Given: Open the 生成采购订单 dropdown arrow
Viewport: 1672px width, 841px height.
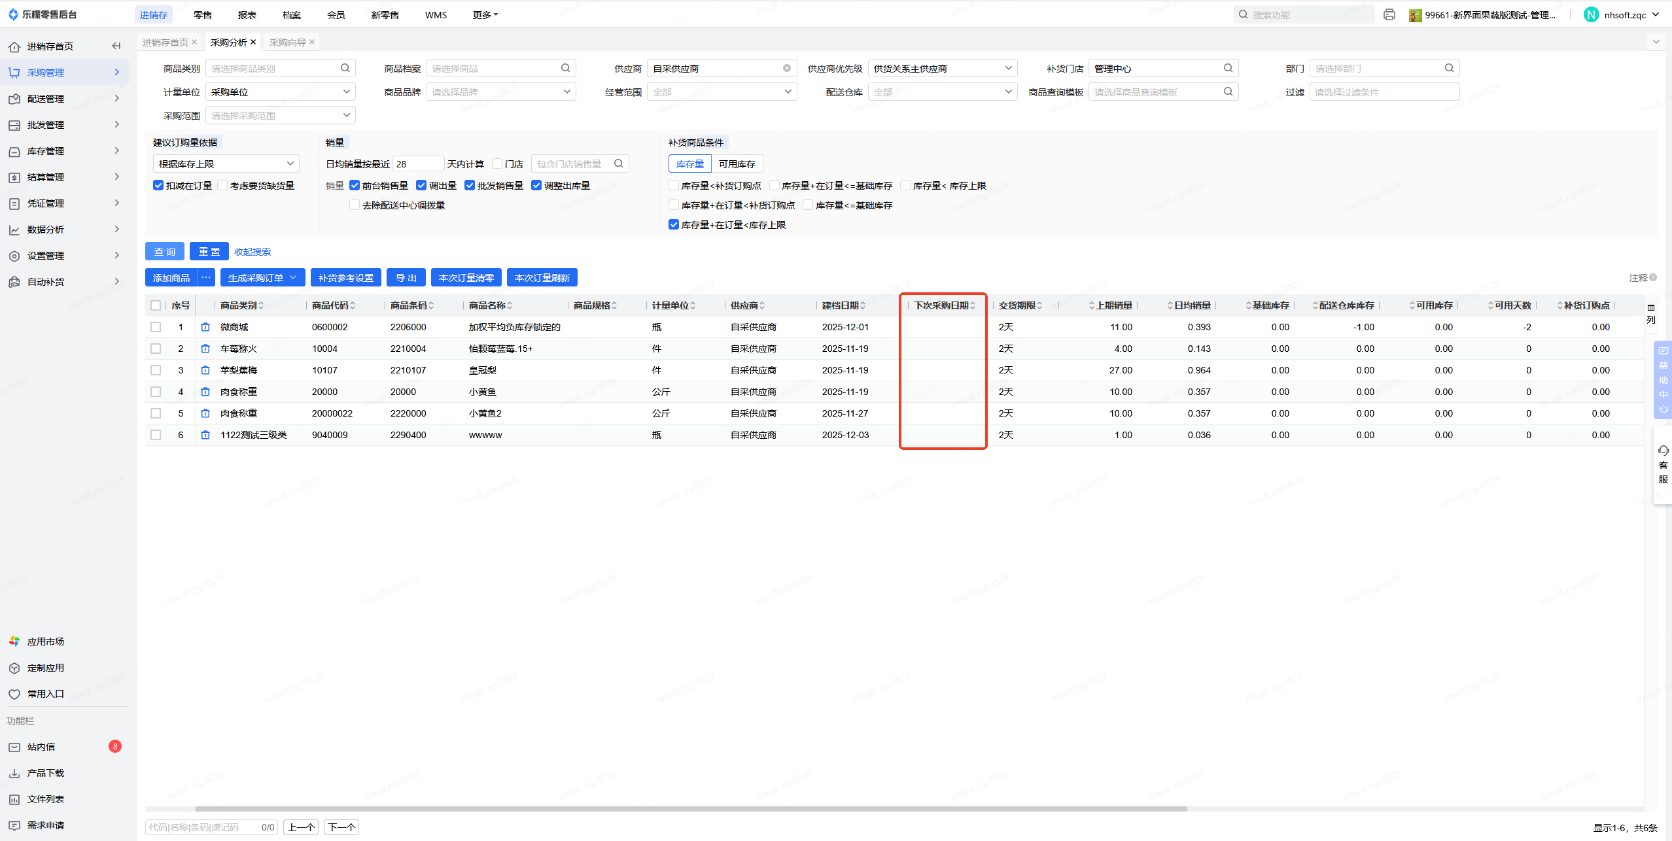Looking at the screenshot, I should pyautogui.click(x=293, y=277).
